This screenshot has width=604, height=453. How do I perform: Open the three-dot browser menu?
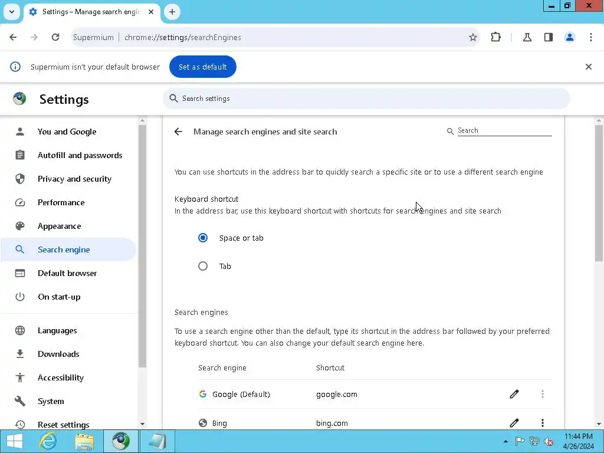(590, 37)
